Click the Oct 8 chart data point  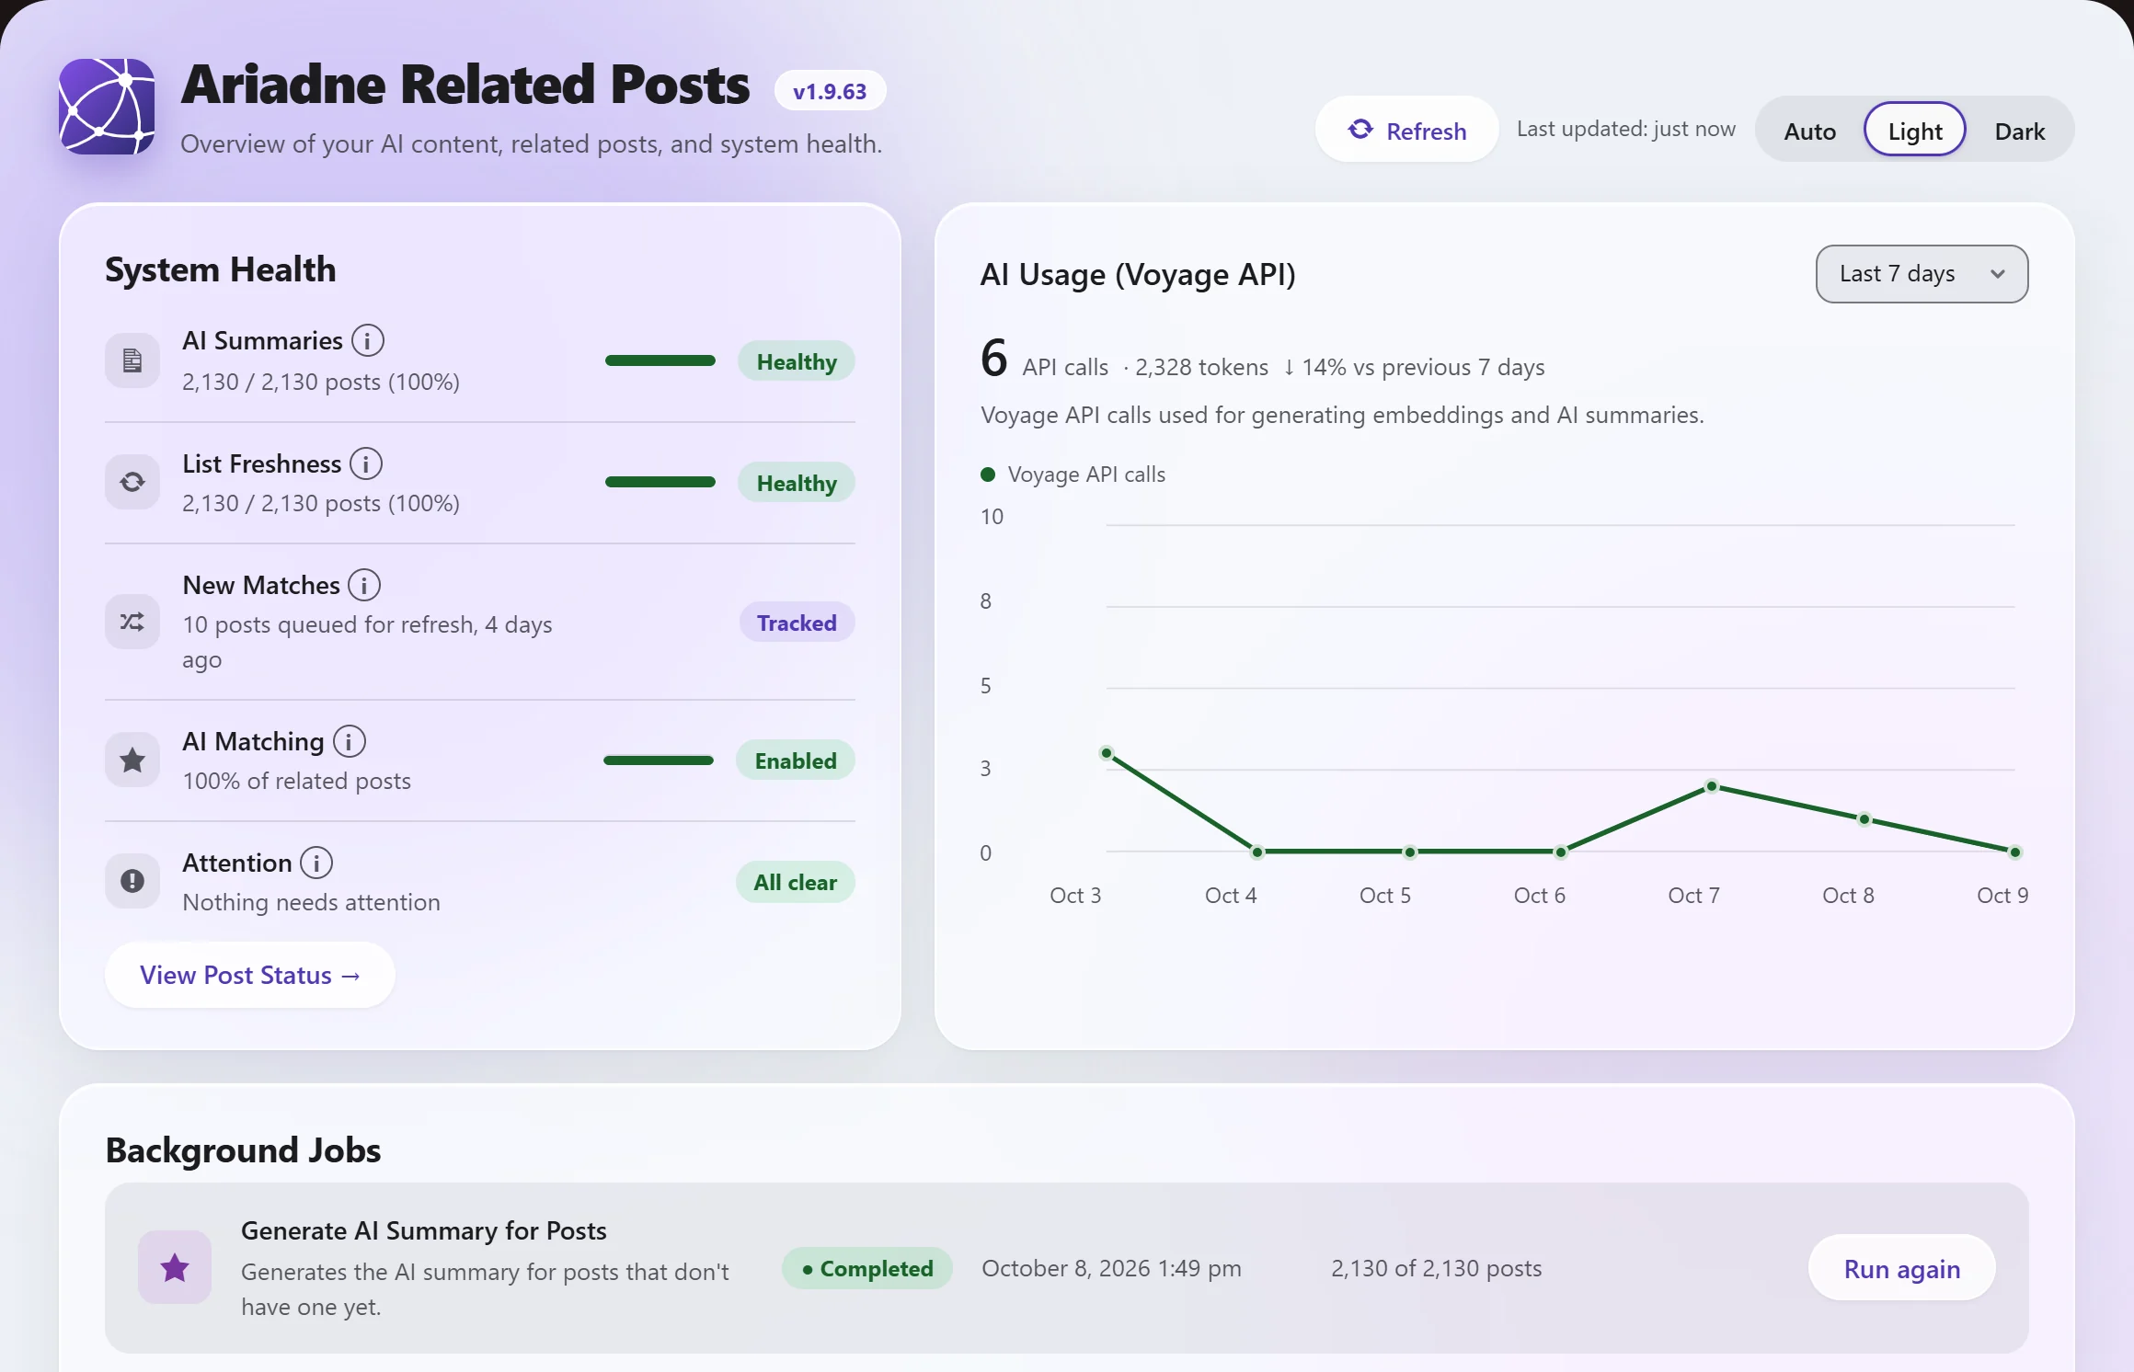1864,818
